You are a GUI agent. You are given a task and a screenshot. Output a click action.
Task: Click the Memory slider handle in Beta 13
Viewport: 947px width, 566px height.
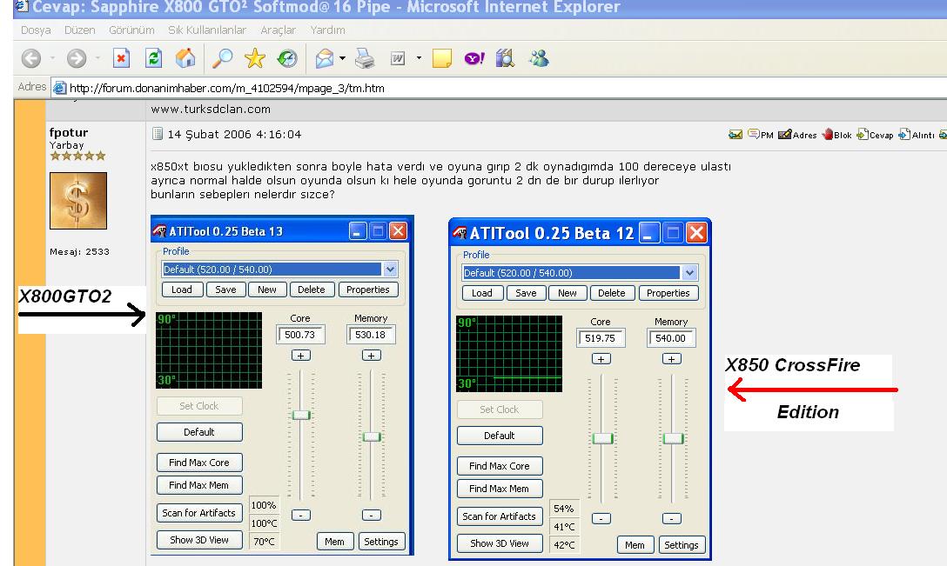point(372,436)
